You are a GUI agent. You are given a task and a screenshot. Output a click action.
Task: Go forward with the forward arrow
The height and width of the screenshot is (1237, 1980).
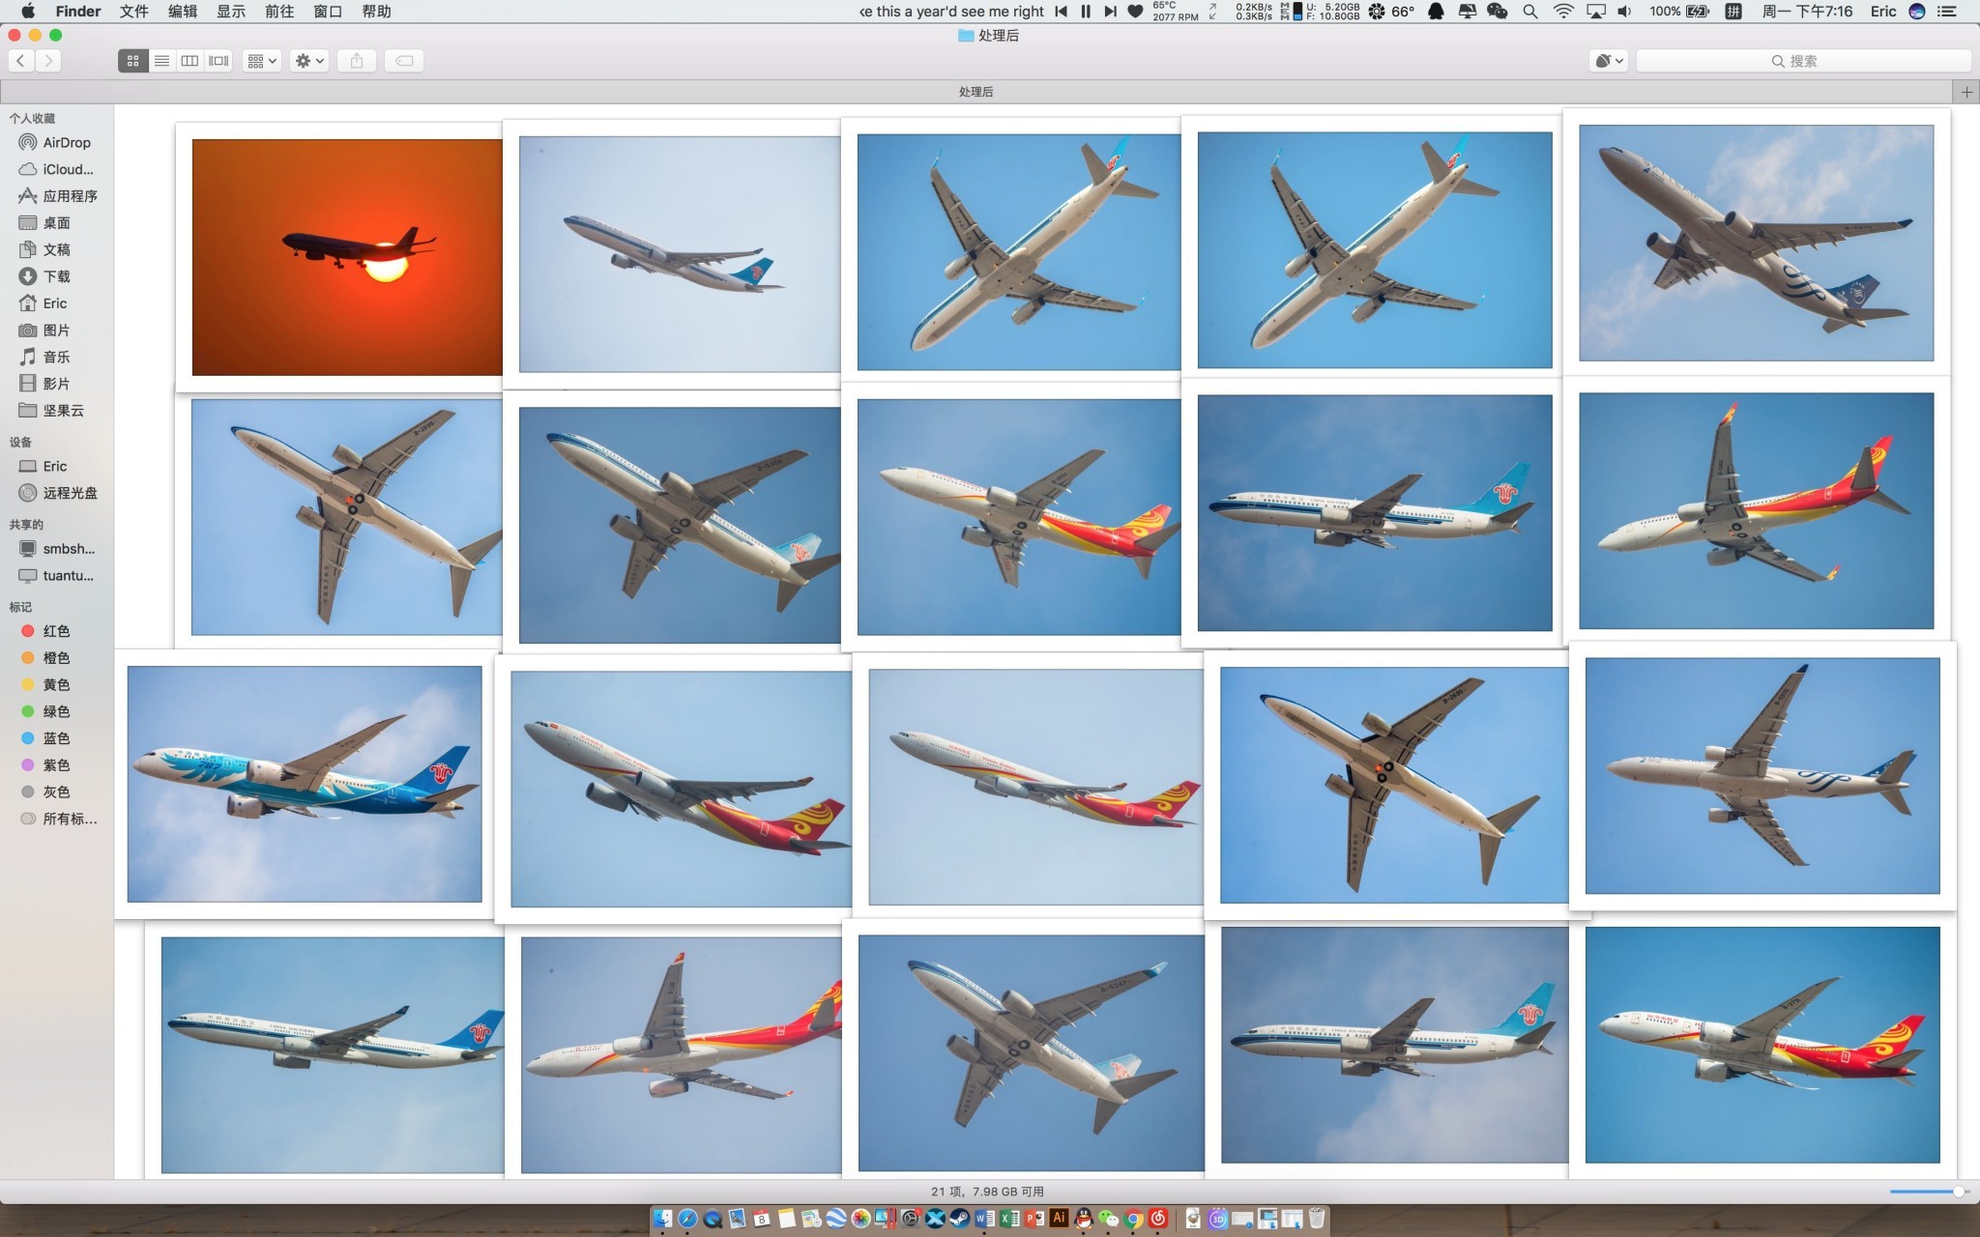point(48,61)
